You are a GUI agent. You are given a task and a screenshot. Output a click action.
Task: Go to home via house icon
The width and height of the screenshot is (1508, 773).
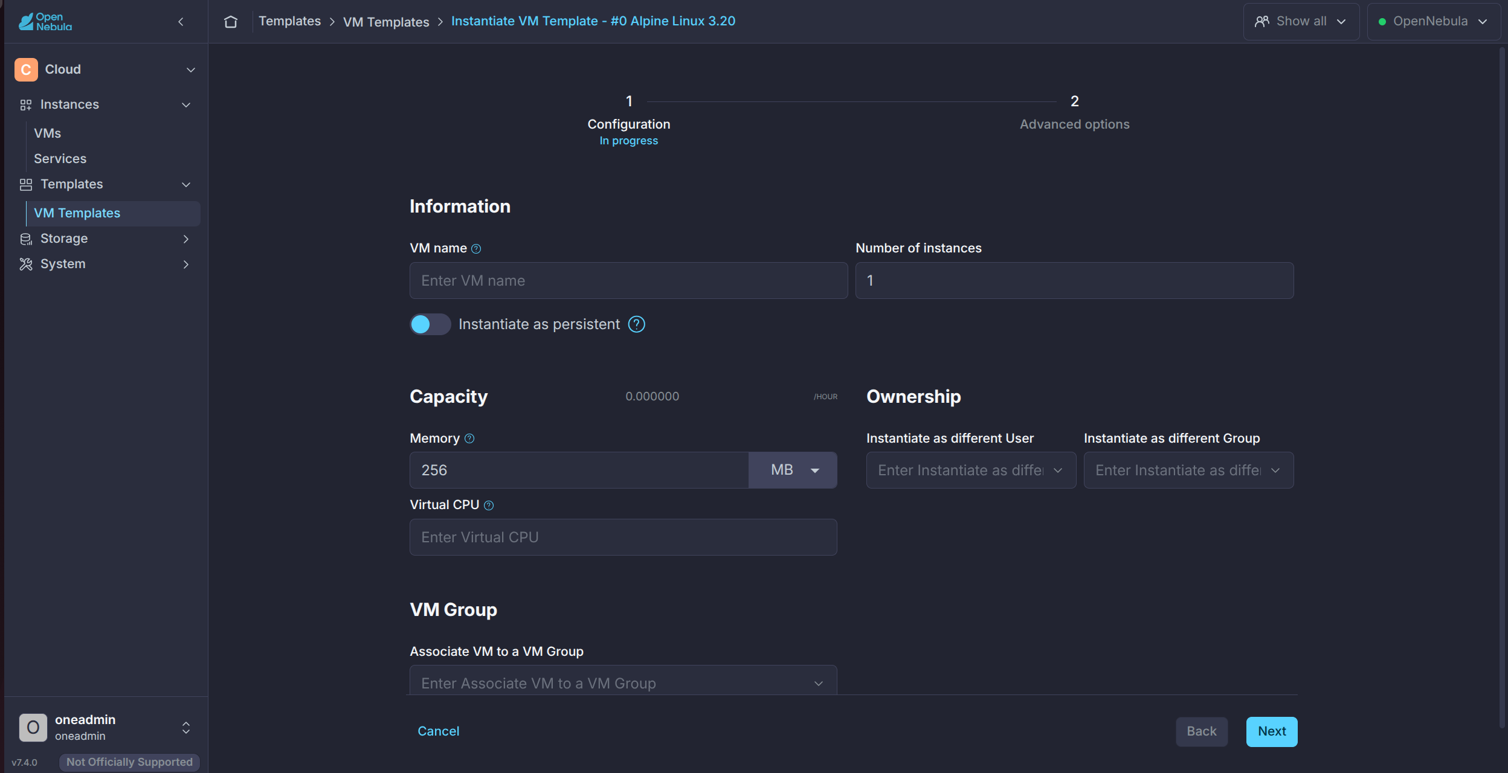point(230,22)
